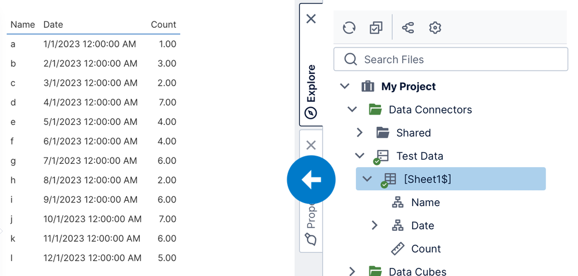Collapse the [Sheet1$] table node
This screenshot has height=276, width=578.
(367, 179)
